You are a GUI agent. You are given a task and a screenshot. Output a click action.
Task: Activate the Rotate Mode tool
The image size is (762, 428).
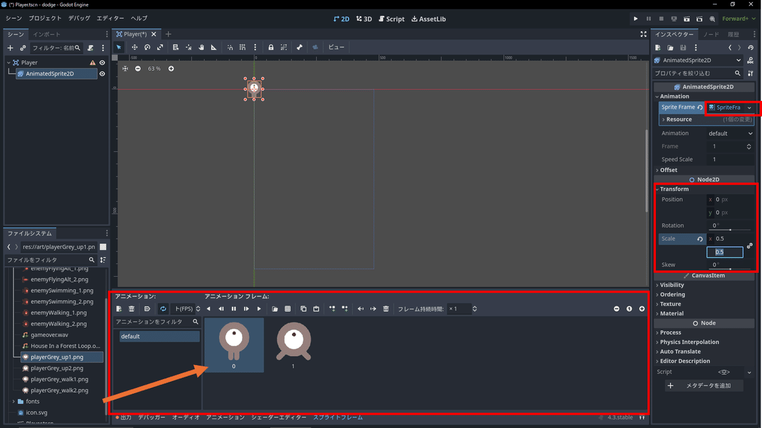(147, 47)
